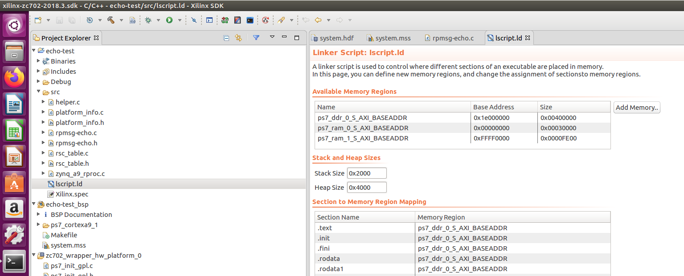The height and width of the screenshot is (276, 684).
Task: Select rpmsg-echo.h in the tree
Action: click(x=76, y=143)
